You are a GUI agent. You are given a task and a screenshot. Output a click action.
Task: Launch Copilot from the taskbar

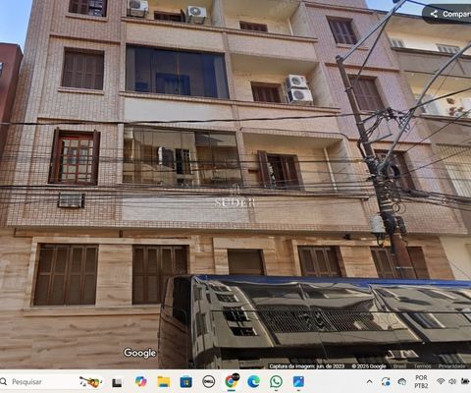point(141,382)
